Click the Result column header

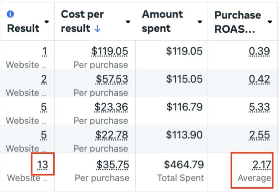click(x=23, y=28)
